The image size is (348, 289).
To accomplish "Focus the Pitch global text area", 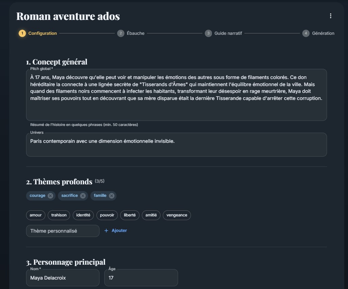I will pyautogui.click(x=176, y=95).
